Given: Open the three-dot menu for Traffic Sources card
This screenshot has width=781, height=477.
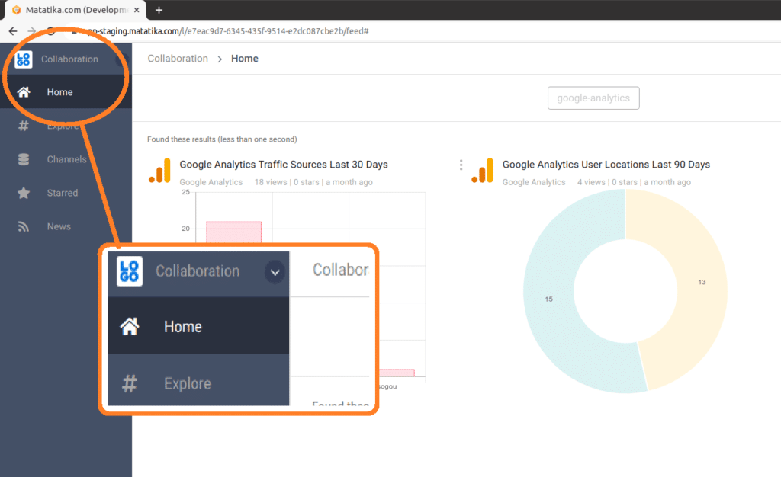Looking at the screenshot, I should [x=461, y=165].
